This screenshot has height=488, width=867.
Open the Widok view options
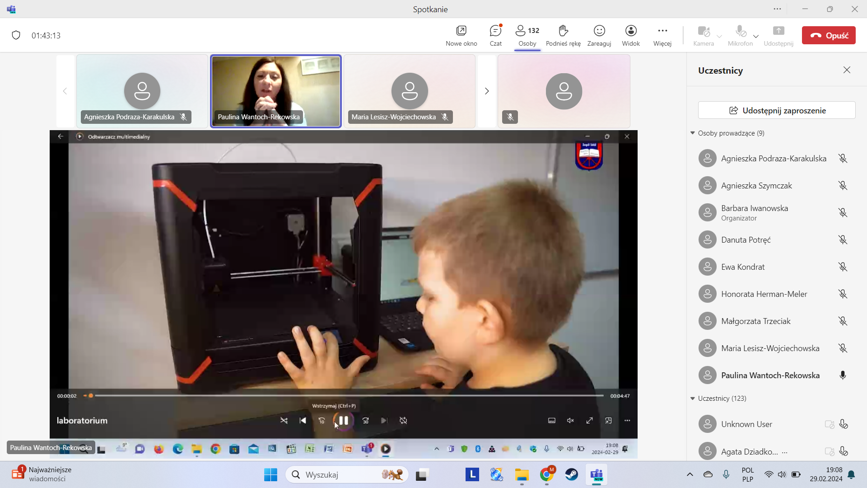[x=631, y=36]
